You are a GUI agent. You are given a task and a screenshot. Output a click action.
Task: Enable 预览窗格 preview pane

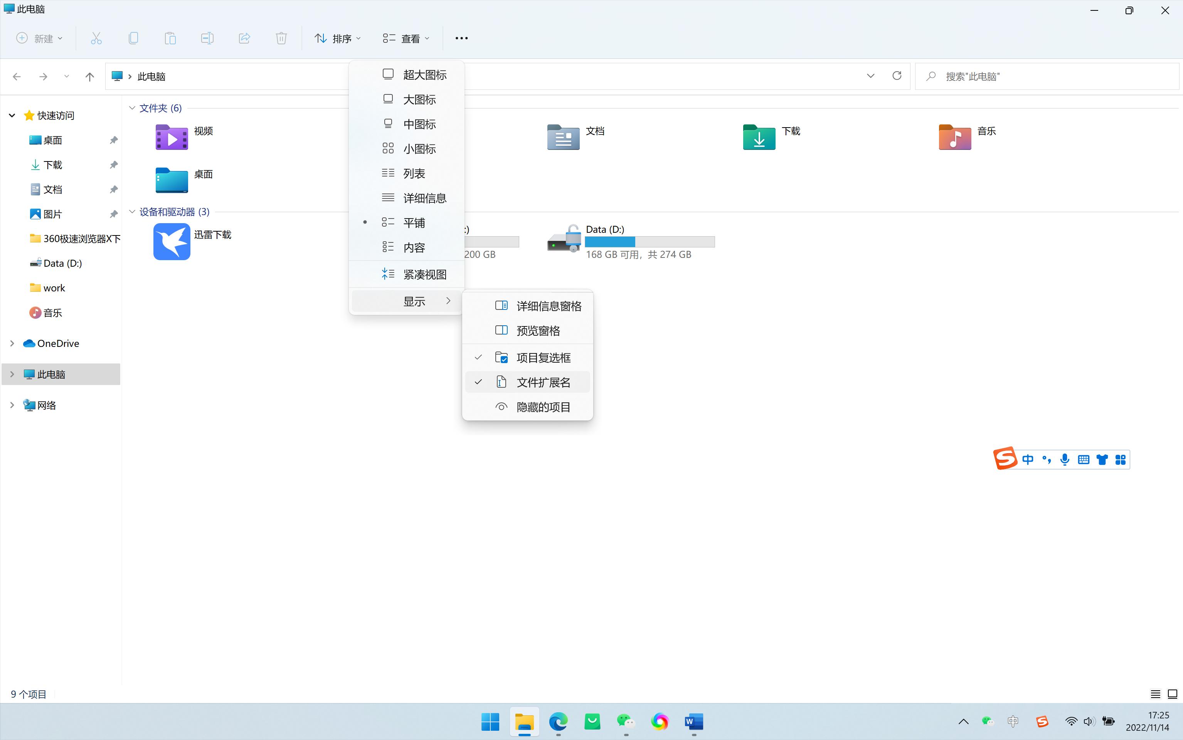538,331
